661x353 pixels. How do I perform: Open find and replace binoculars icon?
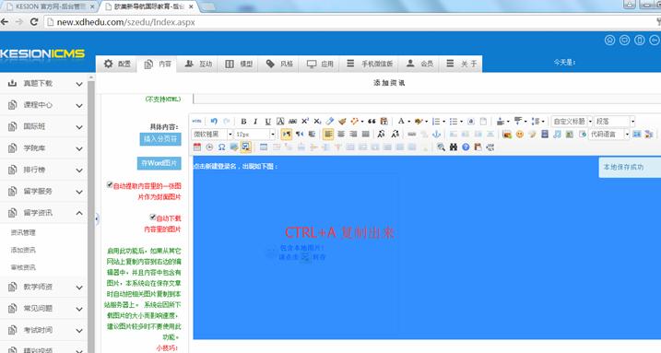pyautogui.click(x=454, y=147)
